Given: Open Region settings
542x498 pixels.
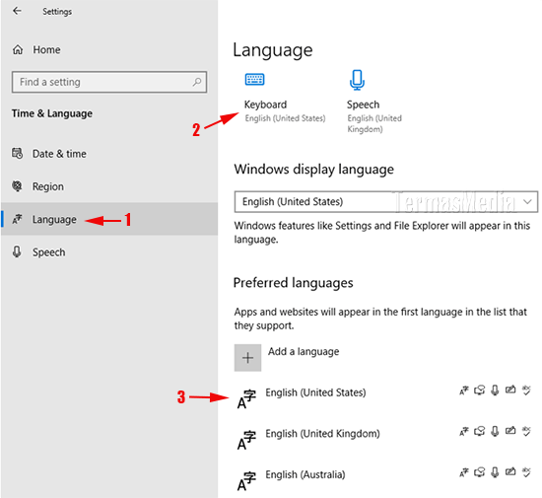Looking at the screenshot, I should click(47, 186).
